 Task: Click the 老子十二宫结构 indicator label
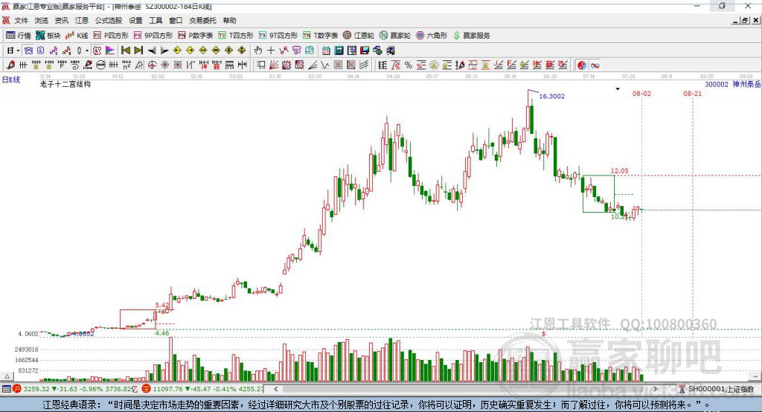65,84
